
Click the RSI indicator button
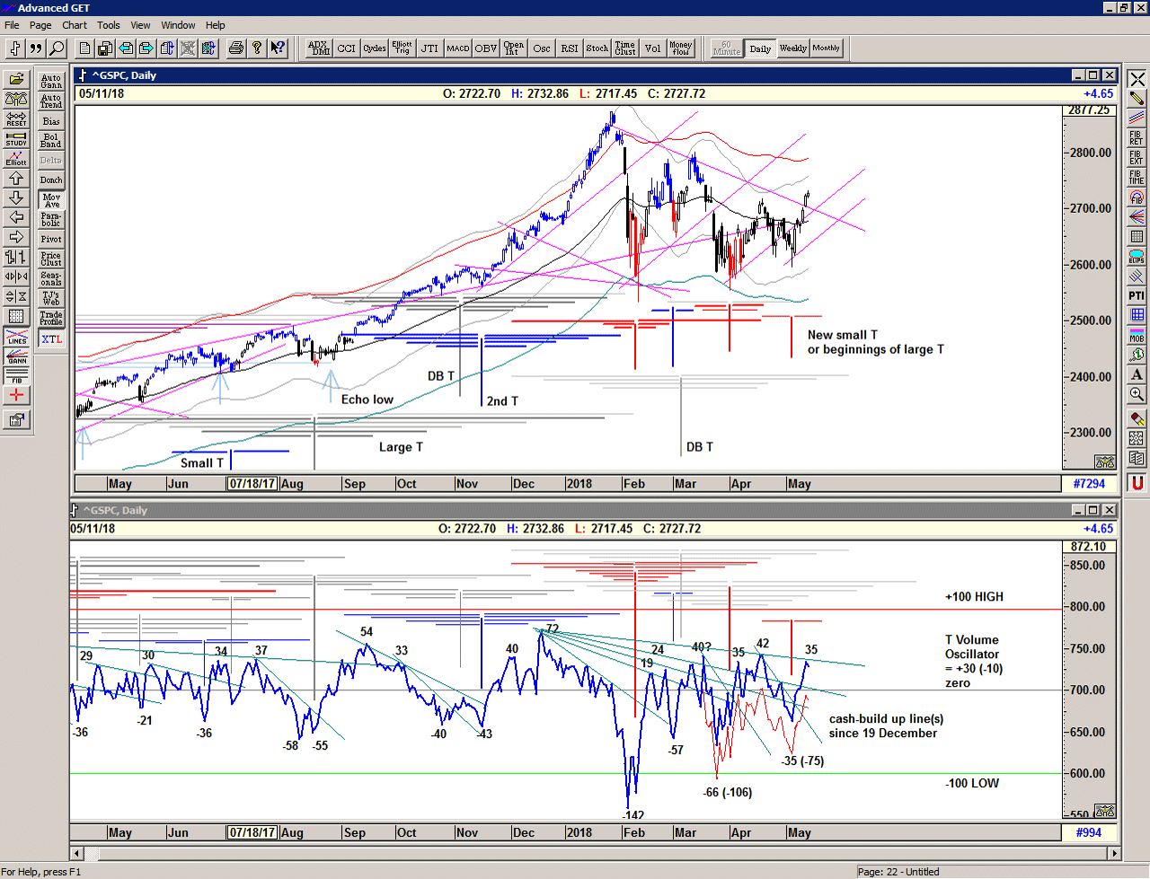[x=570, y=48]
